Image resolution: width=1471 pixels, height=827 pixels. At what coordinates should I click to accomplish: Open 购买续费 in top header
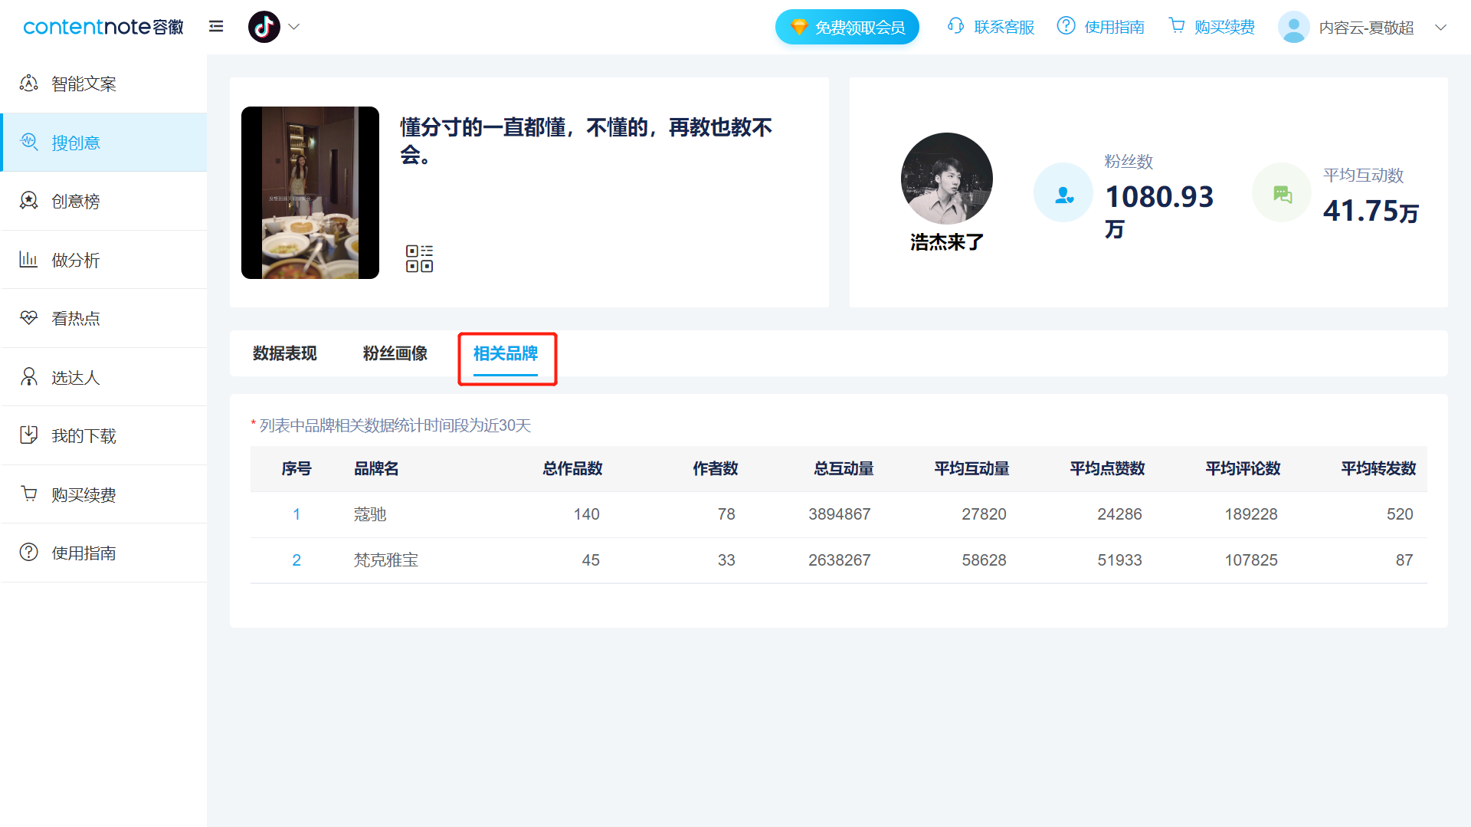1224,27
